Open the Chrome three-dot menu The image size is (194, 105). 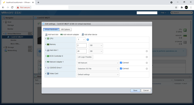pyautogui.click(x=191, y=8)
